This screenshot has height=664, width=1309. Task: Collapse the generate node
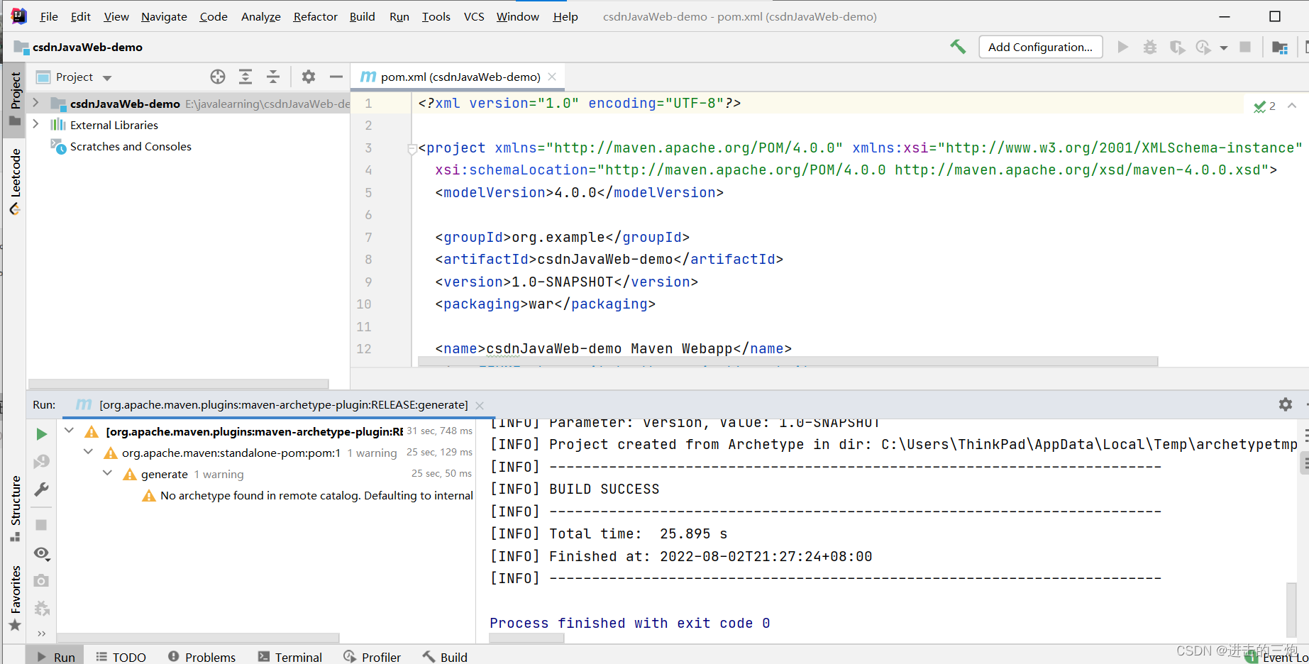coord(107,473)
